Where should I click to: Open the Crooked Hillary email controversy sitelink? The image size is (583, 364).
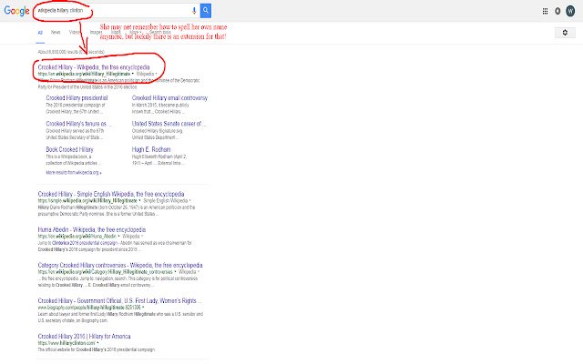click(169, 98)
